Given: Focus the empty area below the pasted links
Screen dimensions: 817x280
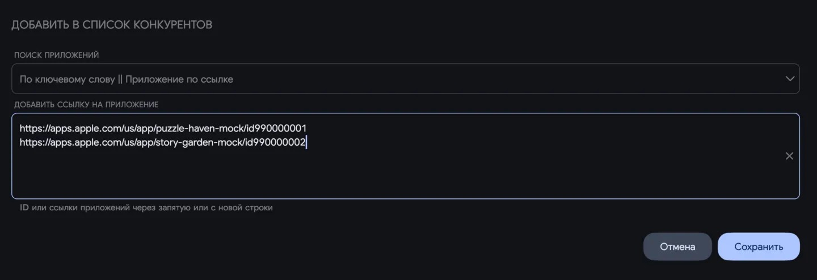Looking at the screenshot, I should [x=397, y=175].
